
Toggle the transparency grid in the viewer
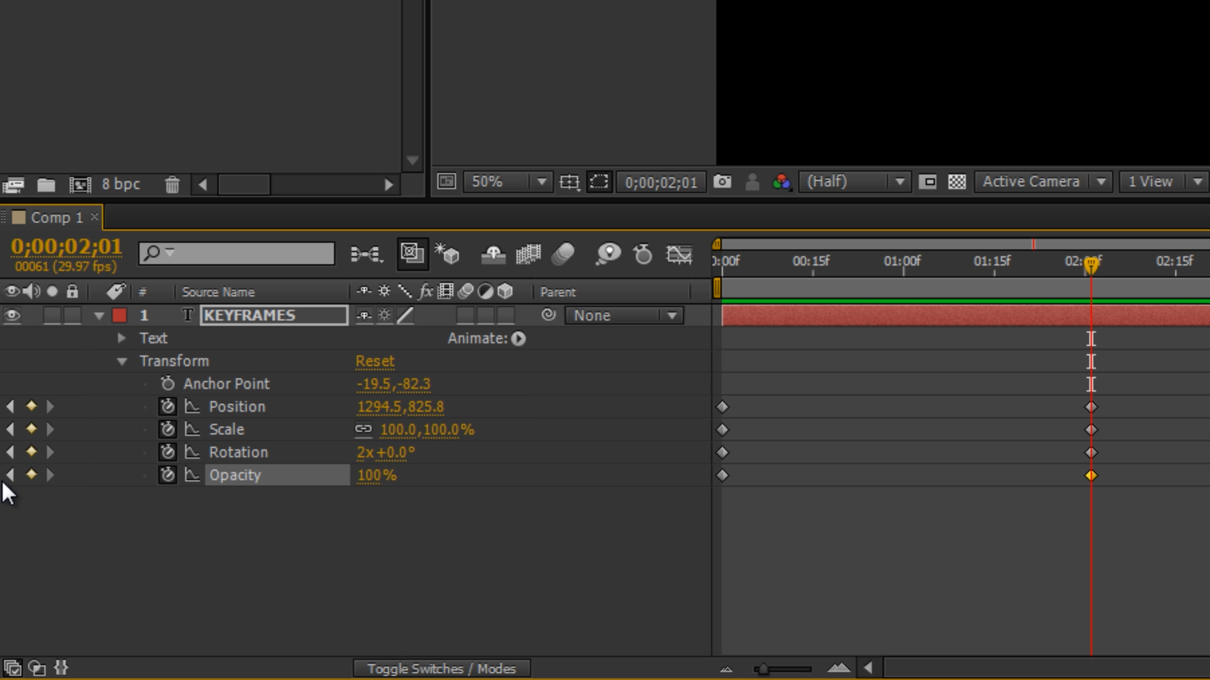[x=956, y=182]
